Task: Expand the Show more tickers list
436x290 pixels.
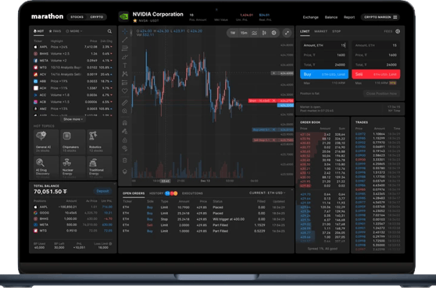Action: [x=73, y=119]
